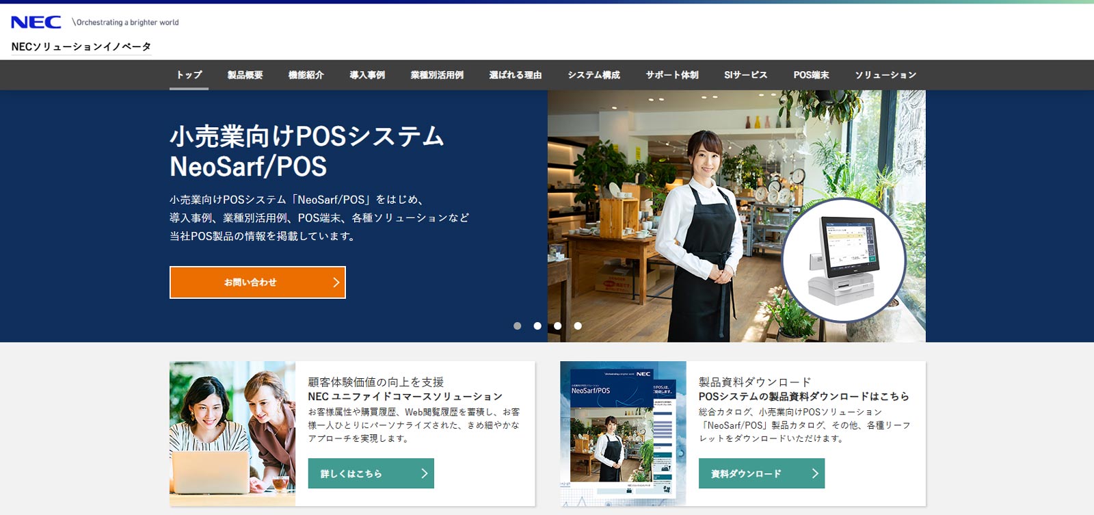
Task: Click the Orchestrating a brighter world tagline
Action: point(126,23)
